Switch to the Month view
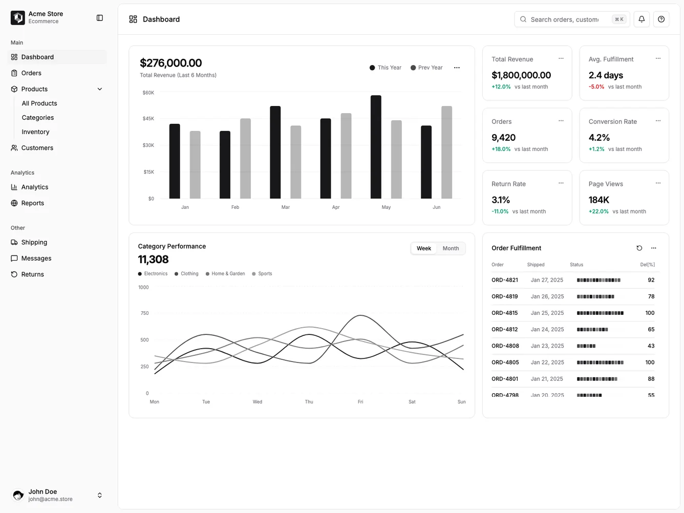Viewport: 684px width, 513px height. 450,248
